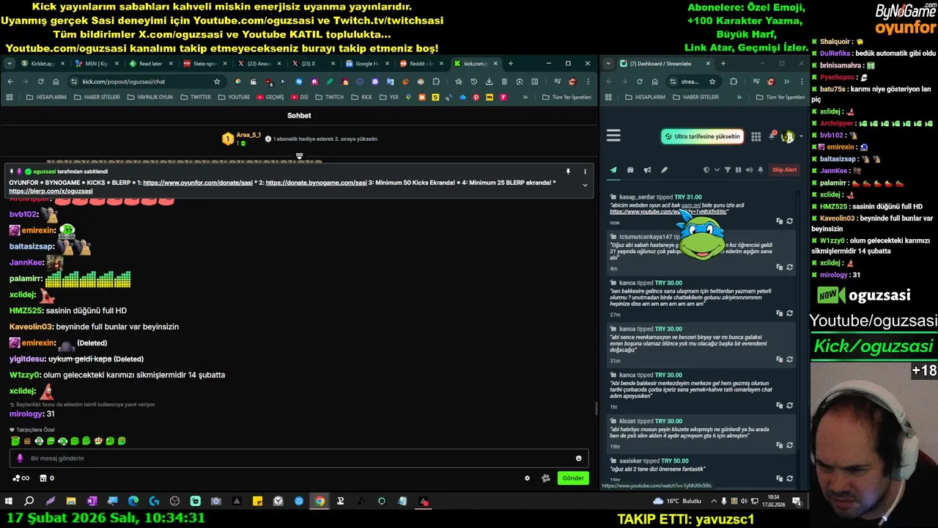Open Streamlabs hamburger menu
Viewport: 938px width, 528px height.
613,136
